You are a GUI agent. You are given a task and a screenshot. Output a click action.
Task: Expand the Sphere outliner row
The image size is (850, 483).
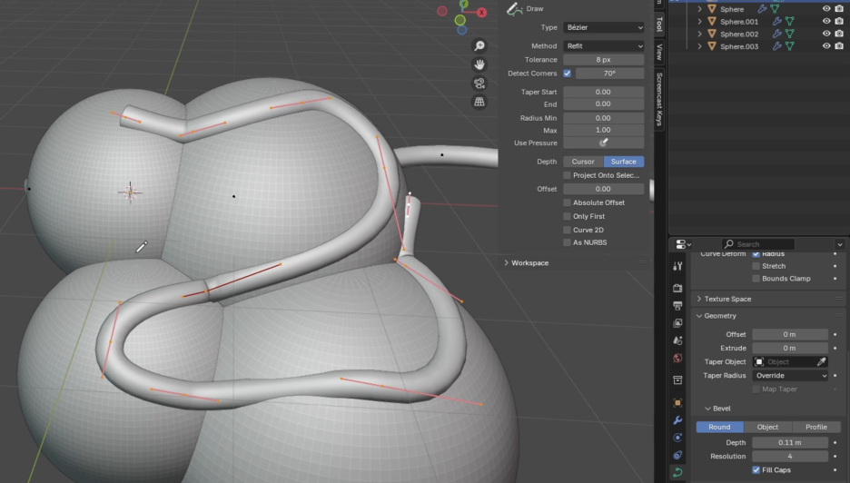[x=699, y=9]
